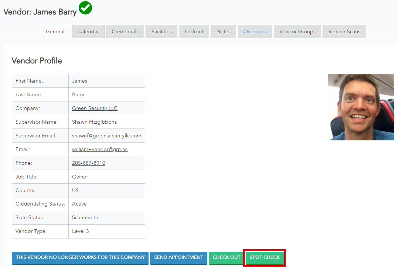View vendor Notes tab
Viewport: 398px width, 267px height.
(223, 31)
